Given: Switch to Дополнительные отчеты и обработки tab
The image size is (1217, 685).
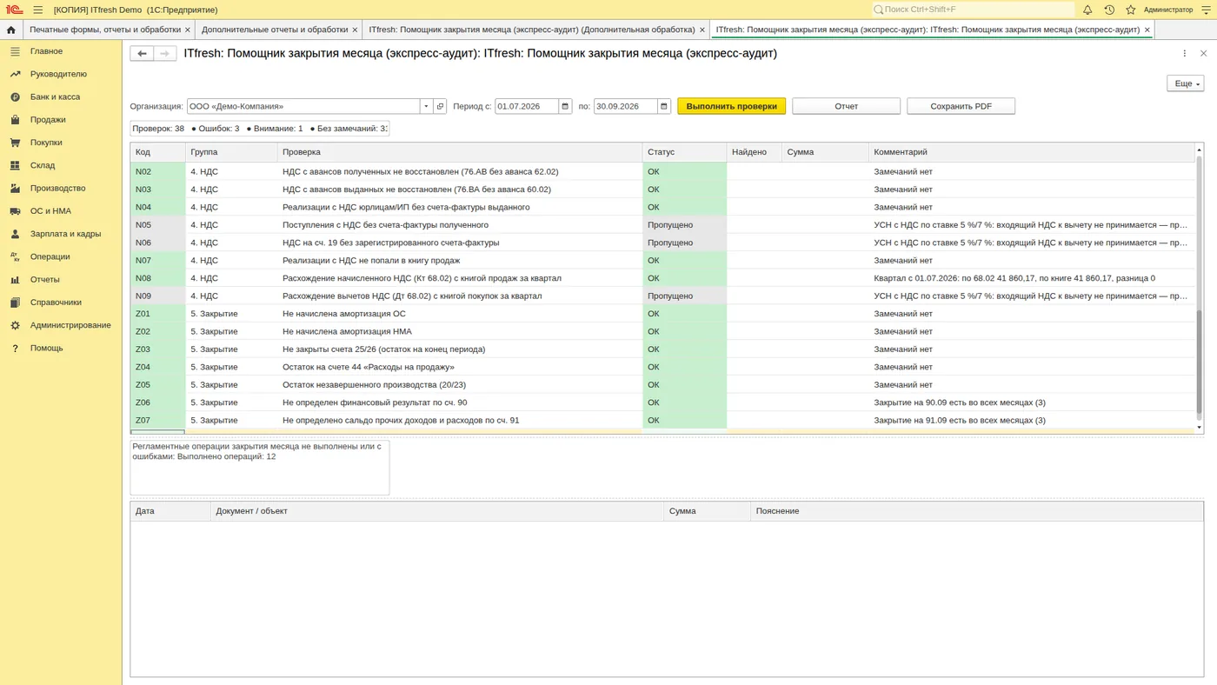Looking at the screenshot, I should tap(275, 30).
